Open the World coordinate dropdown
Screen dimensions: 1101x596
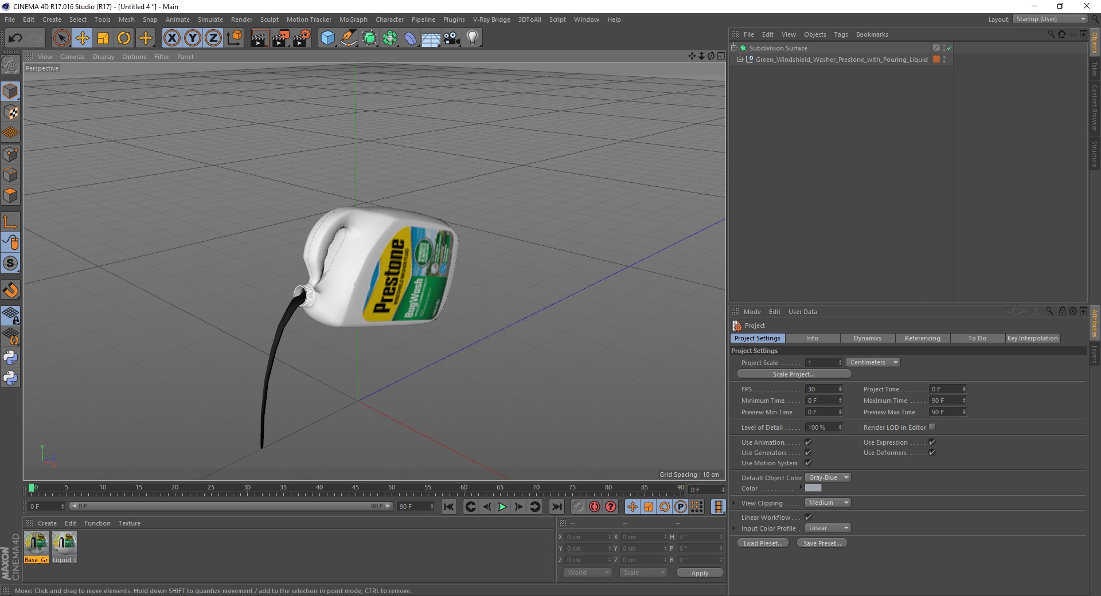(x=588, y=573)
